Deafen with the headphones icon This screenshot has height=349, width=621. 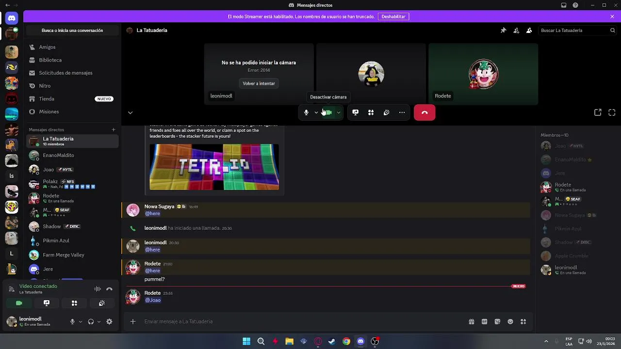(x=91, y=321)
